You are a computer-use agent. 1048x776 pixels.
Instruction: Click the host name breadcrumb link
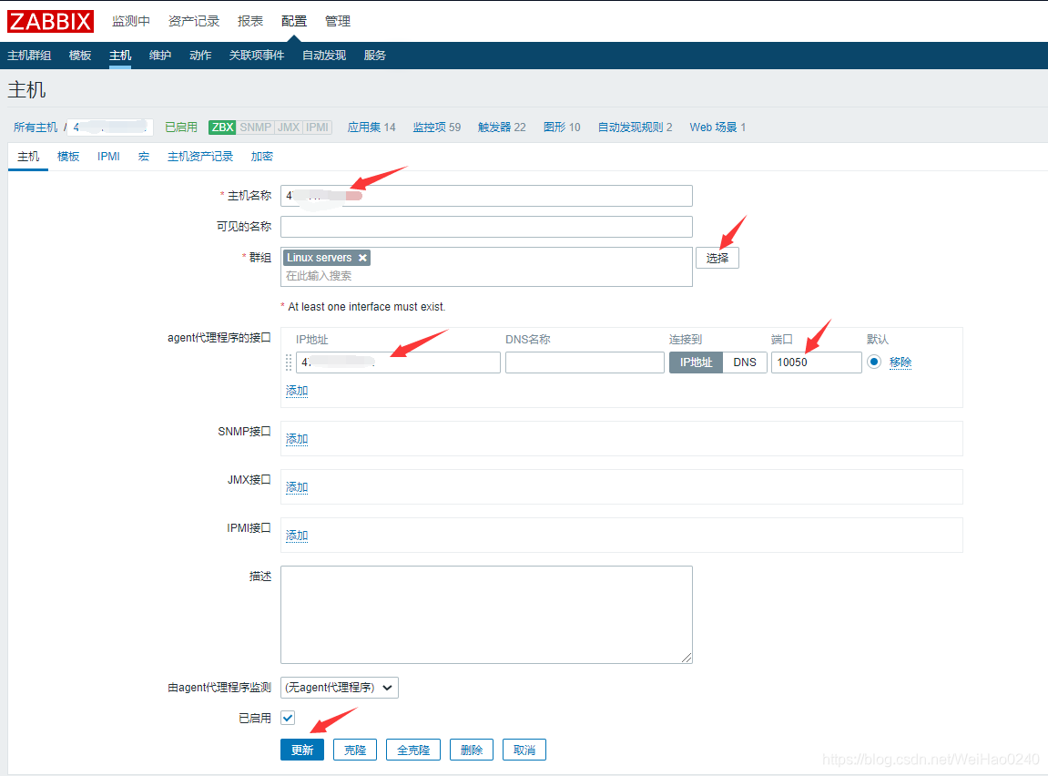tap(110, 127)
